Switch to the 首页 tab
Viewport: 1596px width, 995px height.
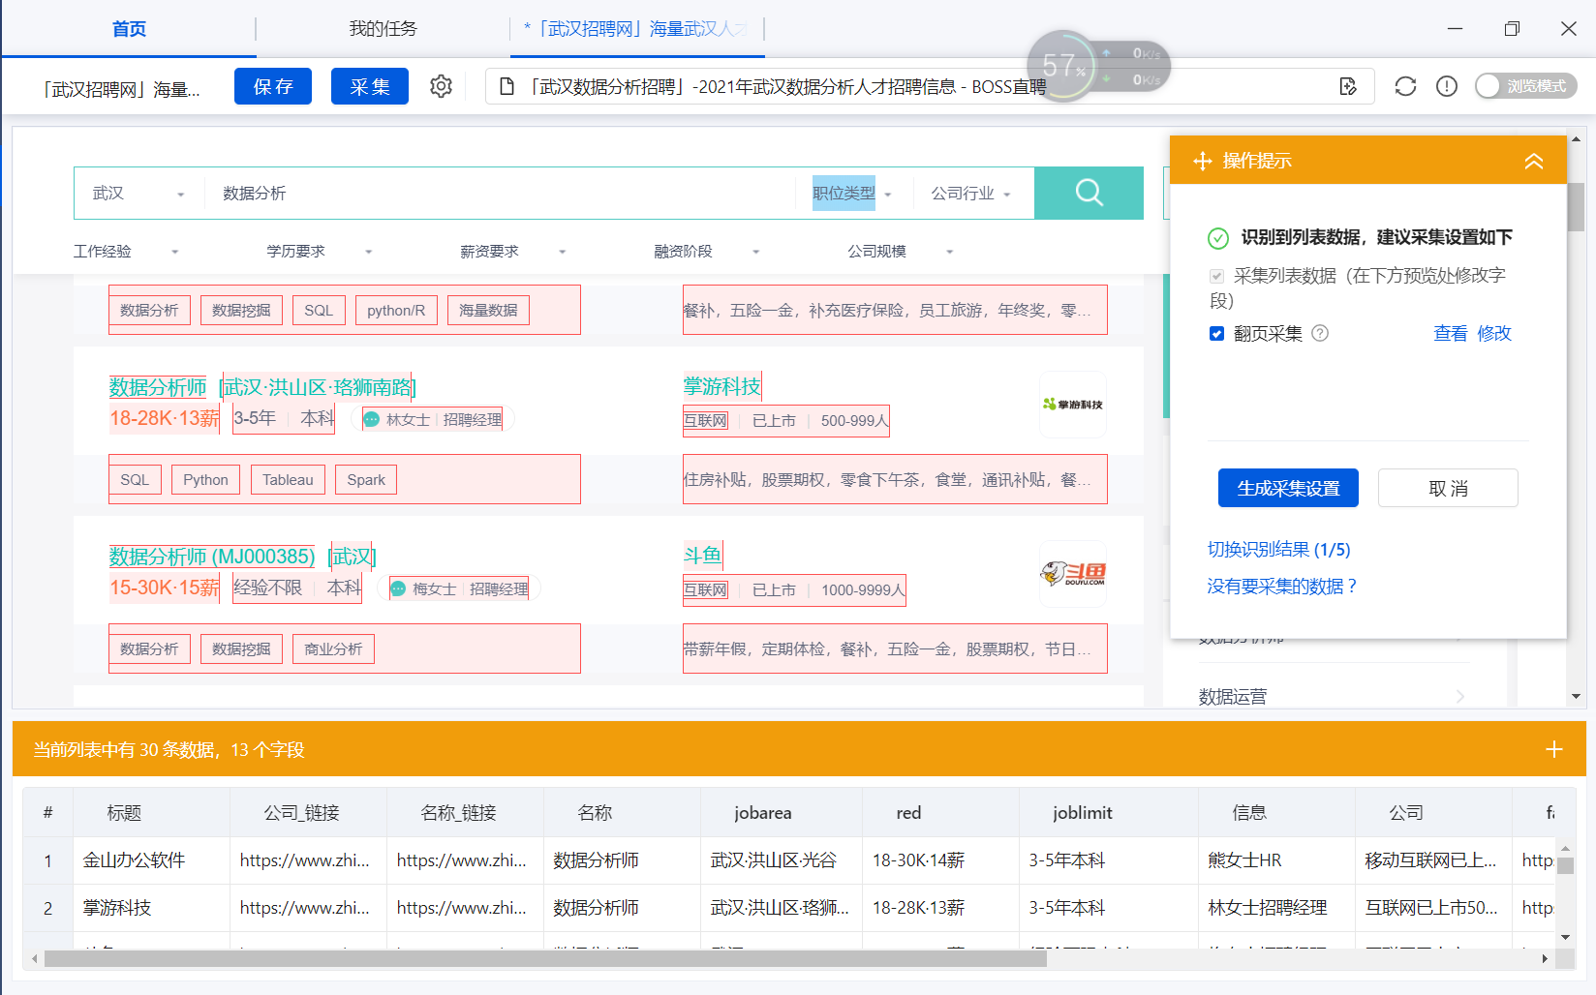(129, 29)
